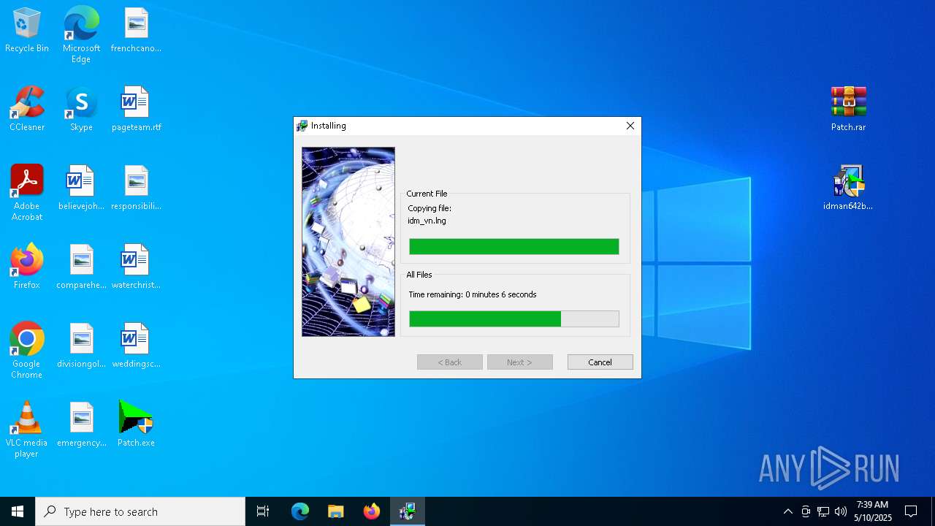
Task: Click the Installing title bar icon
Action: click(302, 126)
